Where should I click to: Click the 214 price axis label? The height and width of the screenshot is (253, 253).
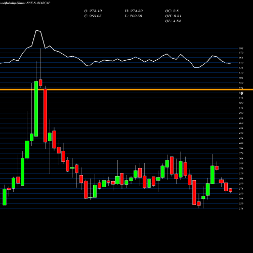pos(241,209)
